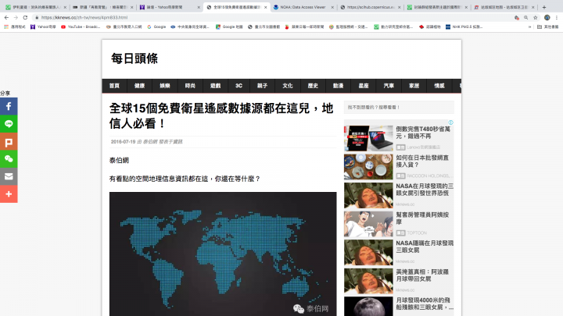
Task: Click the extension icon beside the zoom magnifier
Action: (517, 17)
